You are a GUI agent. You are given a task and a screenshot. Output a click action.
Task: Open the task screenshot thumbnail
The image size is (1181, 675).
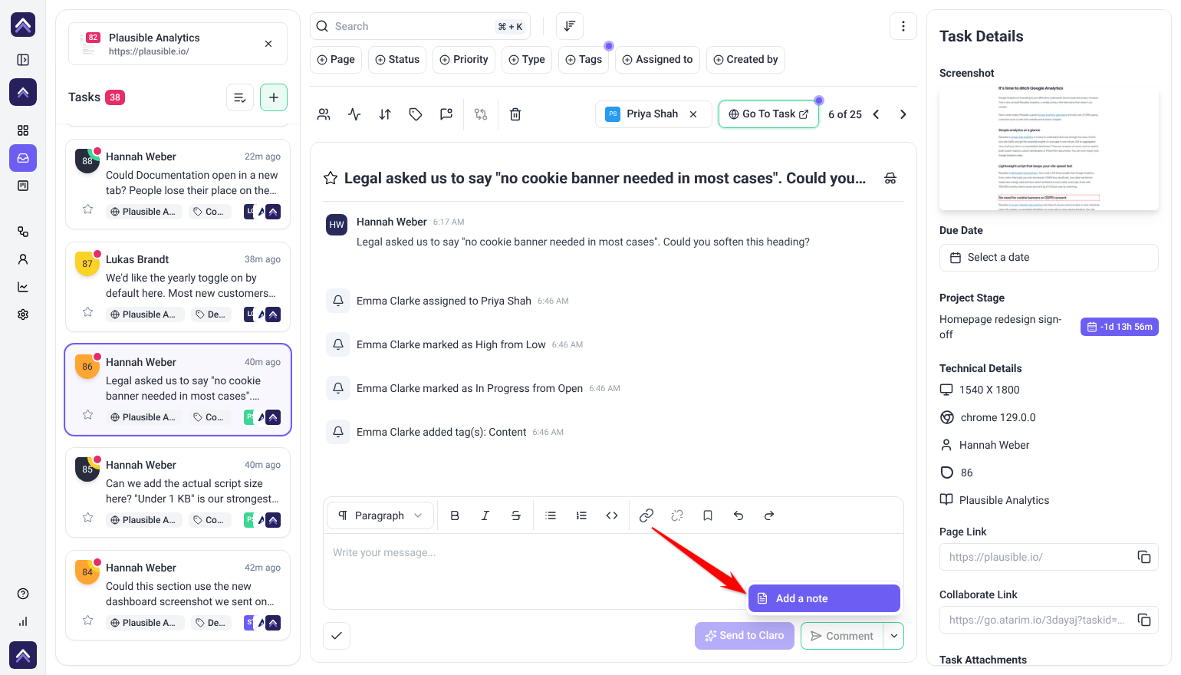[1048, 148]
